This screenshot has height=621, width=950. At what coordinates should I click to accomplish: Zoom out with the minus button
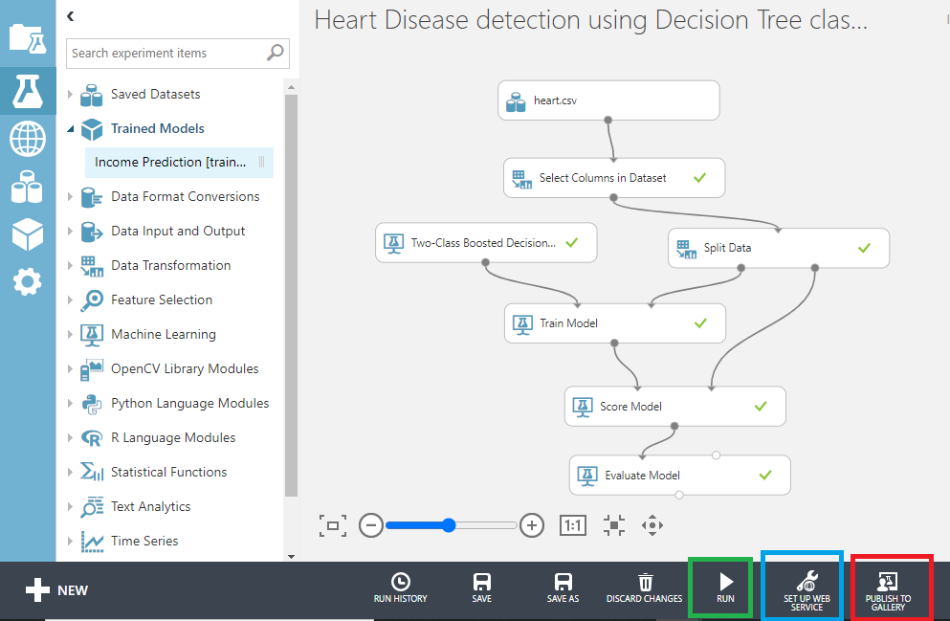(371, 524)
